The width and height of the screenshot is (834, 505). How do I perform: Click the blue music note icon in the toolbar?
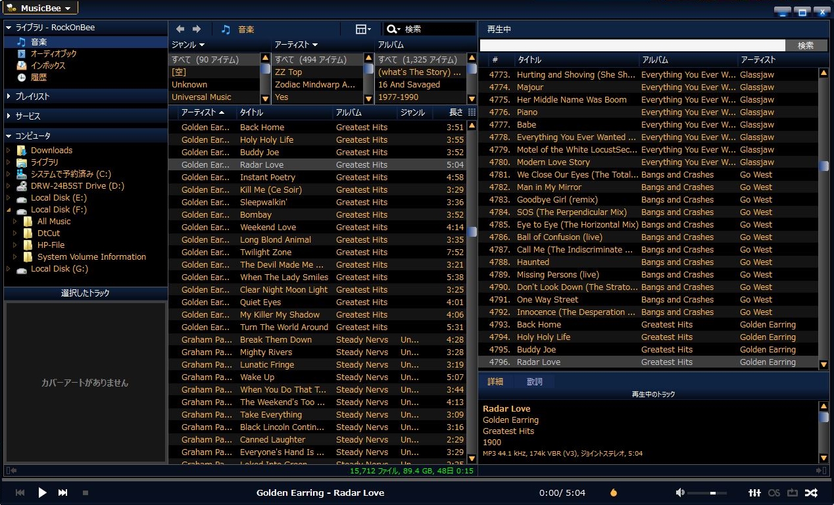(x=226, y=29)
